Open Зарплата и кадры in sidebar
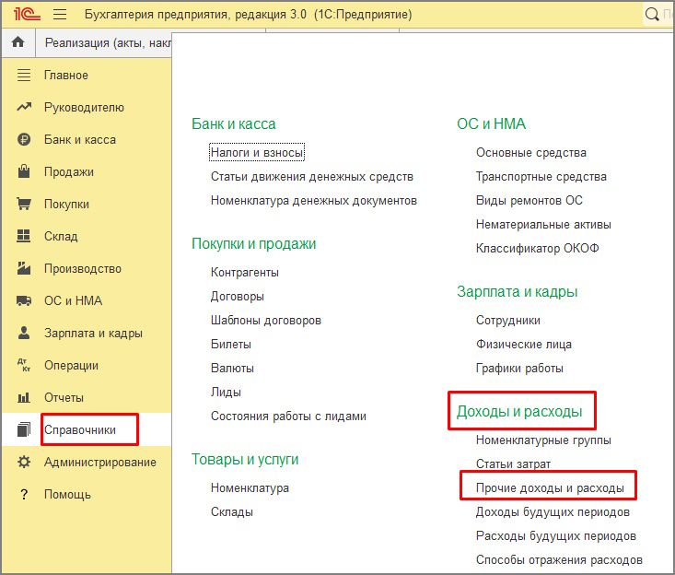 pos(93,333)
